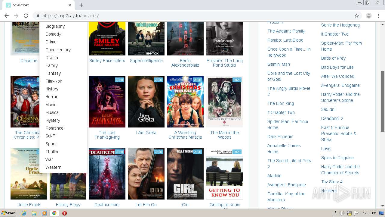Click The Lion King sidebar link

click(281, 103)
